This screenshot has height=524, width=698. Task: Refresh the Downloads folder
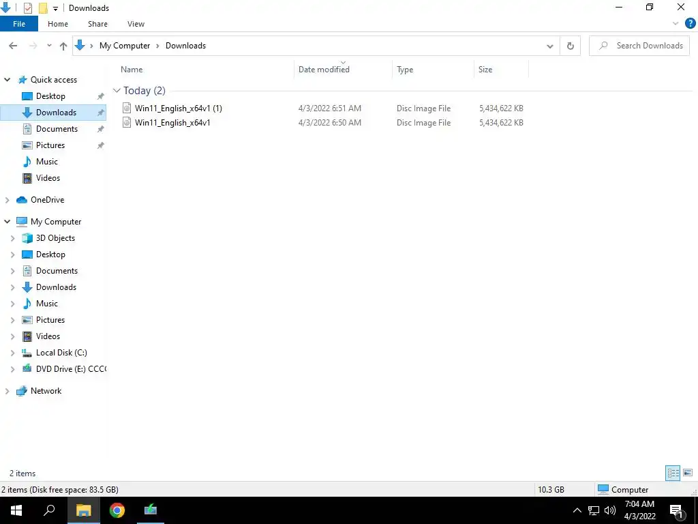(x=570, y=46)
